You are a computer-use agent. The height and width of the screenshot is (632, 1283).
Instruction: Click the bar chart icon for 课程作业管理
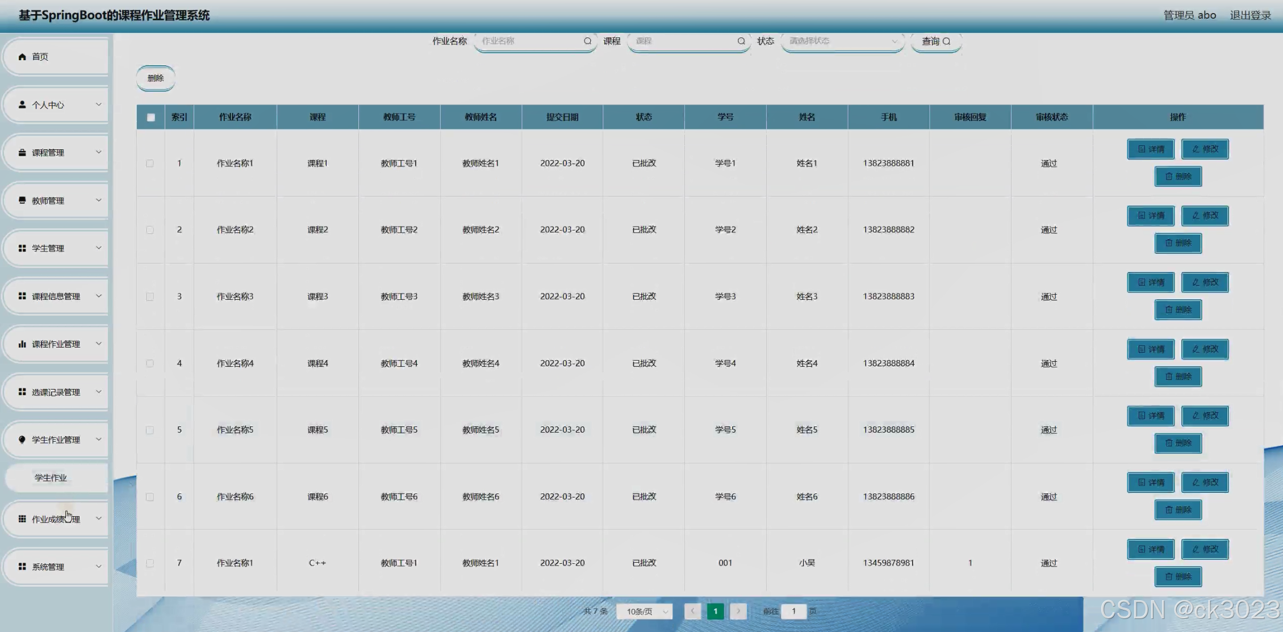(x=22, y=344)
